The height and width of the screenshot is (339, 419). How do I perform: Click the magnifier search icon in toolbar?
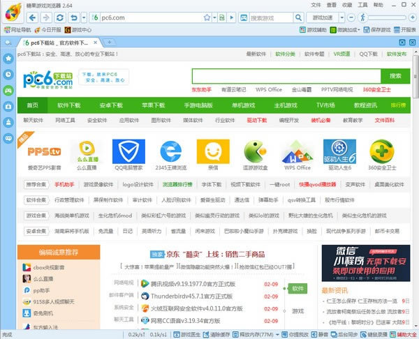298,18
